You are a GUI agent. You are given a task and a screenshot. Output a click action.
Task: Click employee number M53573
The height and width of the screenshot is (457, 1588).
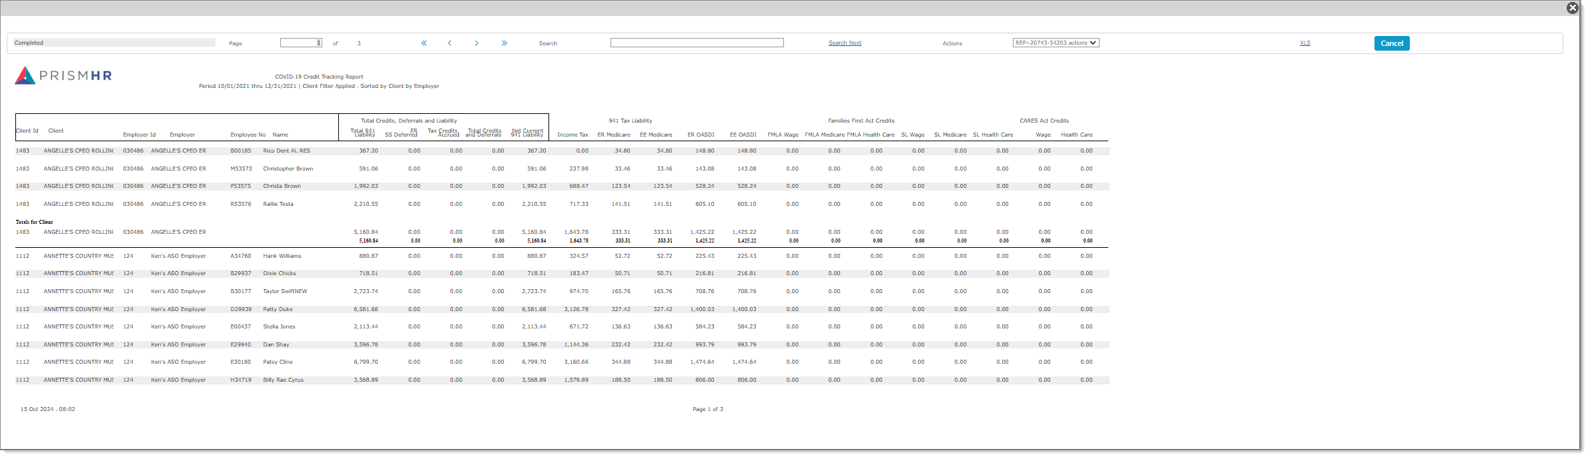point(241,169)
